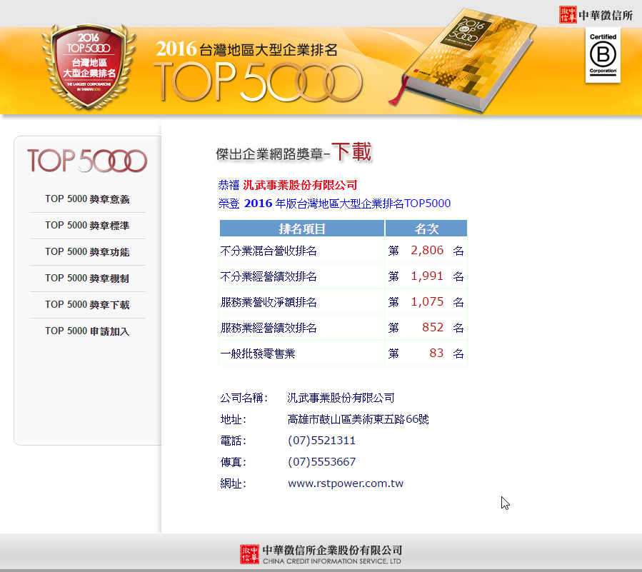Click the Certified B Corporation logo
Screen dimensions: 642x572
pyautogui.click(x=603, y=55)
